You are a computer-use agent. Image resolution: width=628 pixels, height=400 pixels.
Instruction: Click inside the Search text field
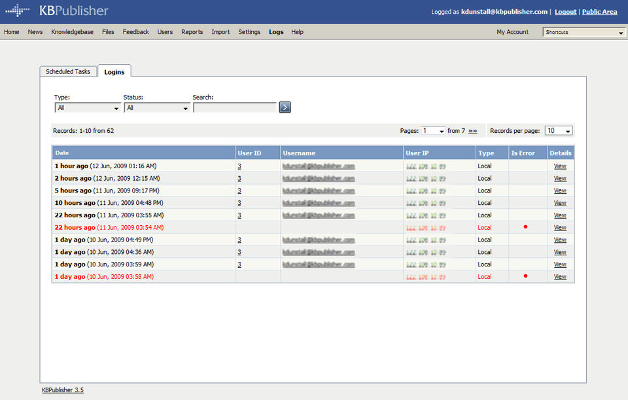[x=235, y=107]
